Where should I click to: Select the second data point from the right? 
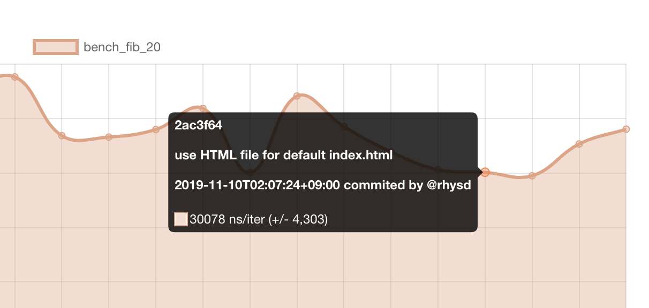pos(579,144)
